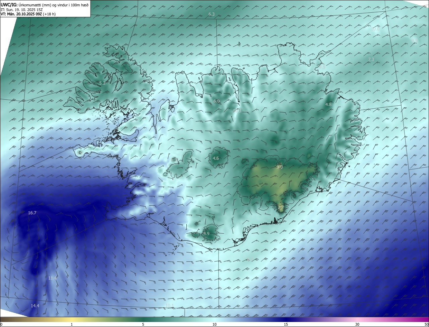Click the legend scale tick labeled 5
This screenshot has width=429, height=327.
click(x=143, y=324)
